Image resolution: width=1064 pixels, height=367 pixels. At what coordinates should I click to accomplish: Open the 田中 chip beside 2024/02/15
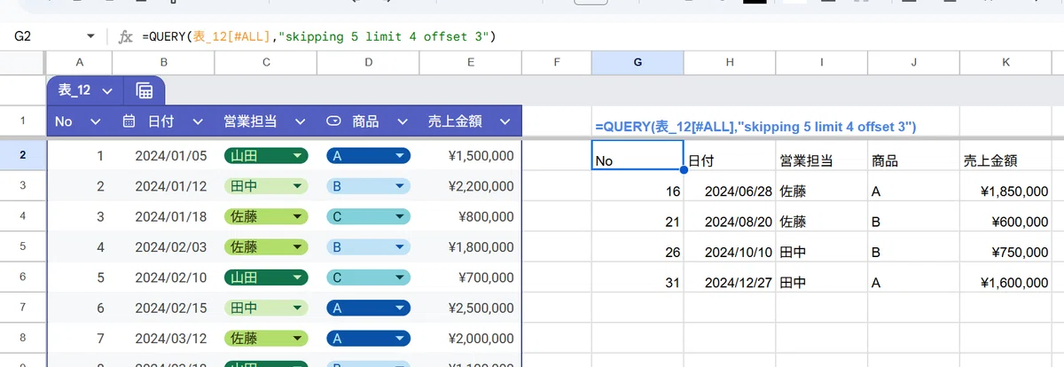coord(265,308)
